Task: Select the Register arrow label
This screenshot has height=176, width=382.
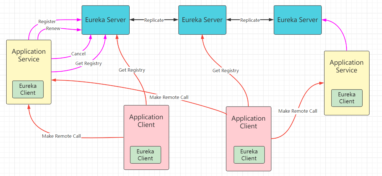Action: pos(47,21)
